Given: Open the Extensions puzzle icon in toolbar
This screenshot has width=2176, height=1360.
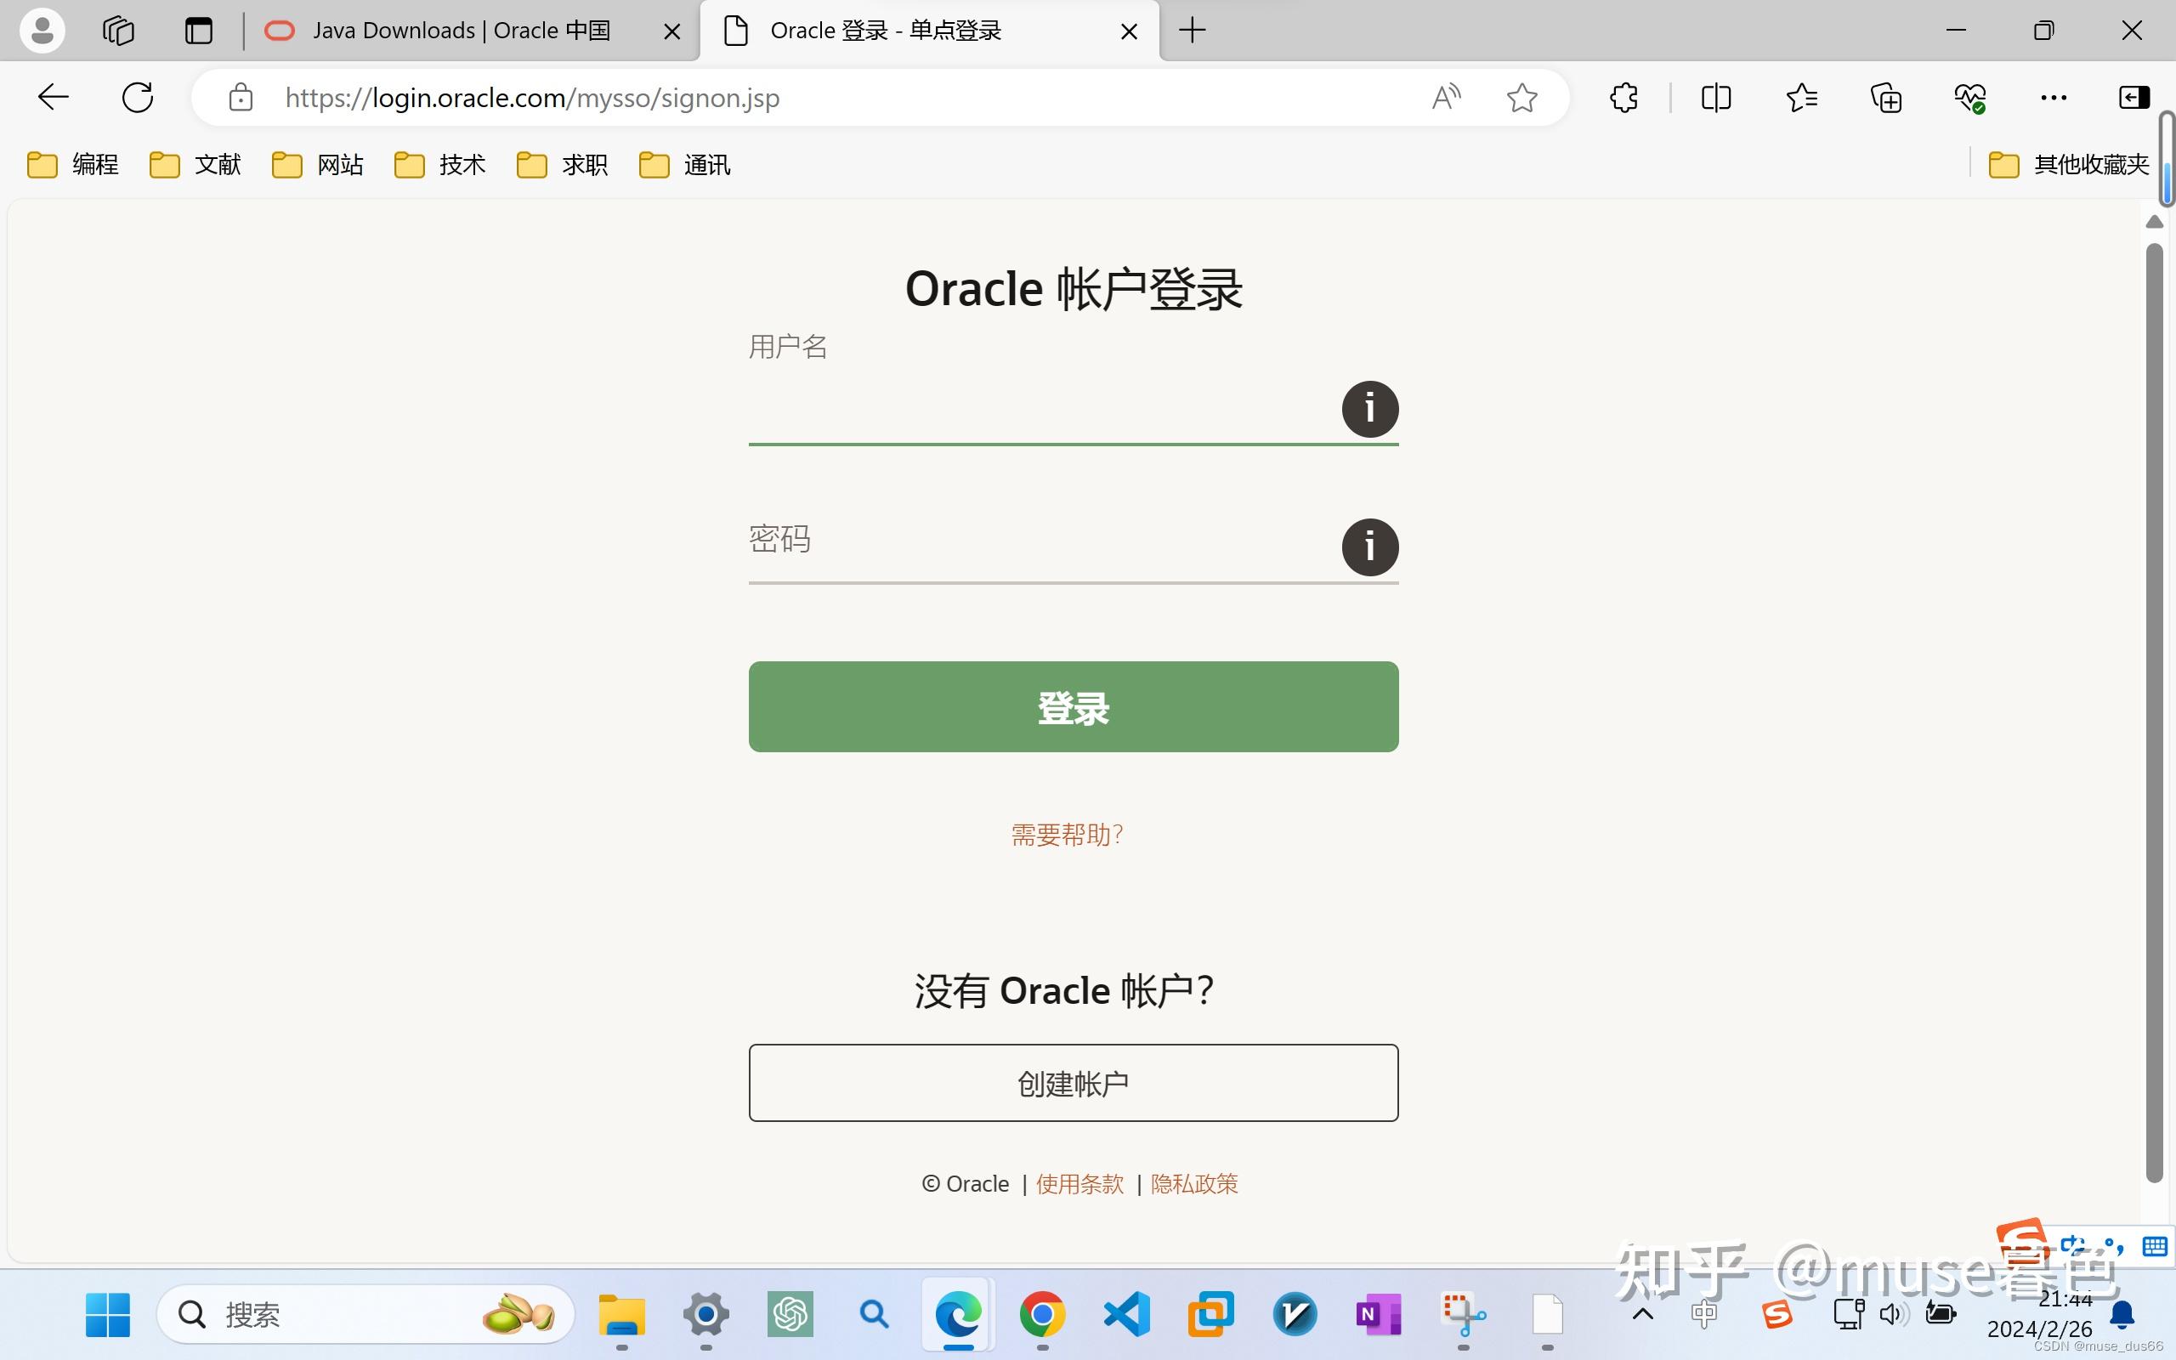Looking at the screenshot, I should click(x=1622, y=97).
